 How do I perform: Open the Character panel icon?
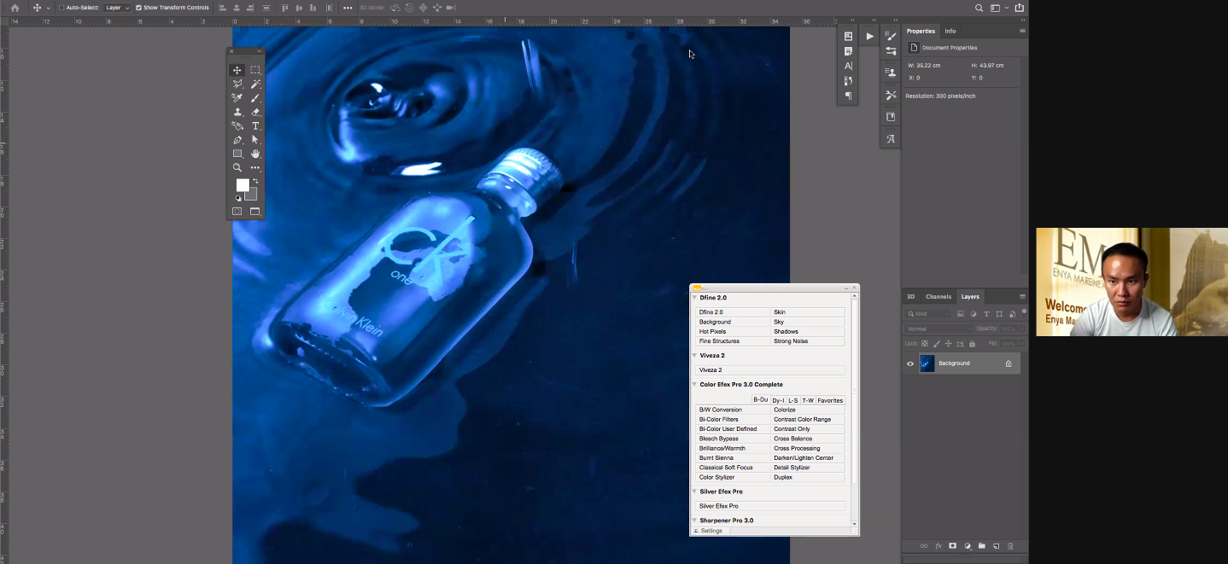tap(848, 66)
